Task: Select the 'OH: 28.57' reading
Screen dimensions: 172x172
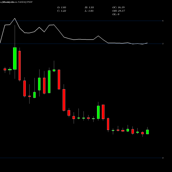Action: coord(119,11)
